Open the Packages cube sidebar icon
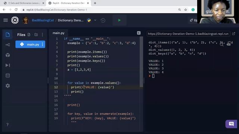The width and height of the screenshot is (239, 134). coord(7,55)
